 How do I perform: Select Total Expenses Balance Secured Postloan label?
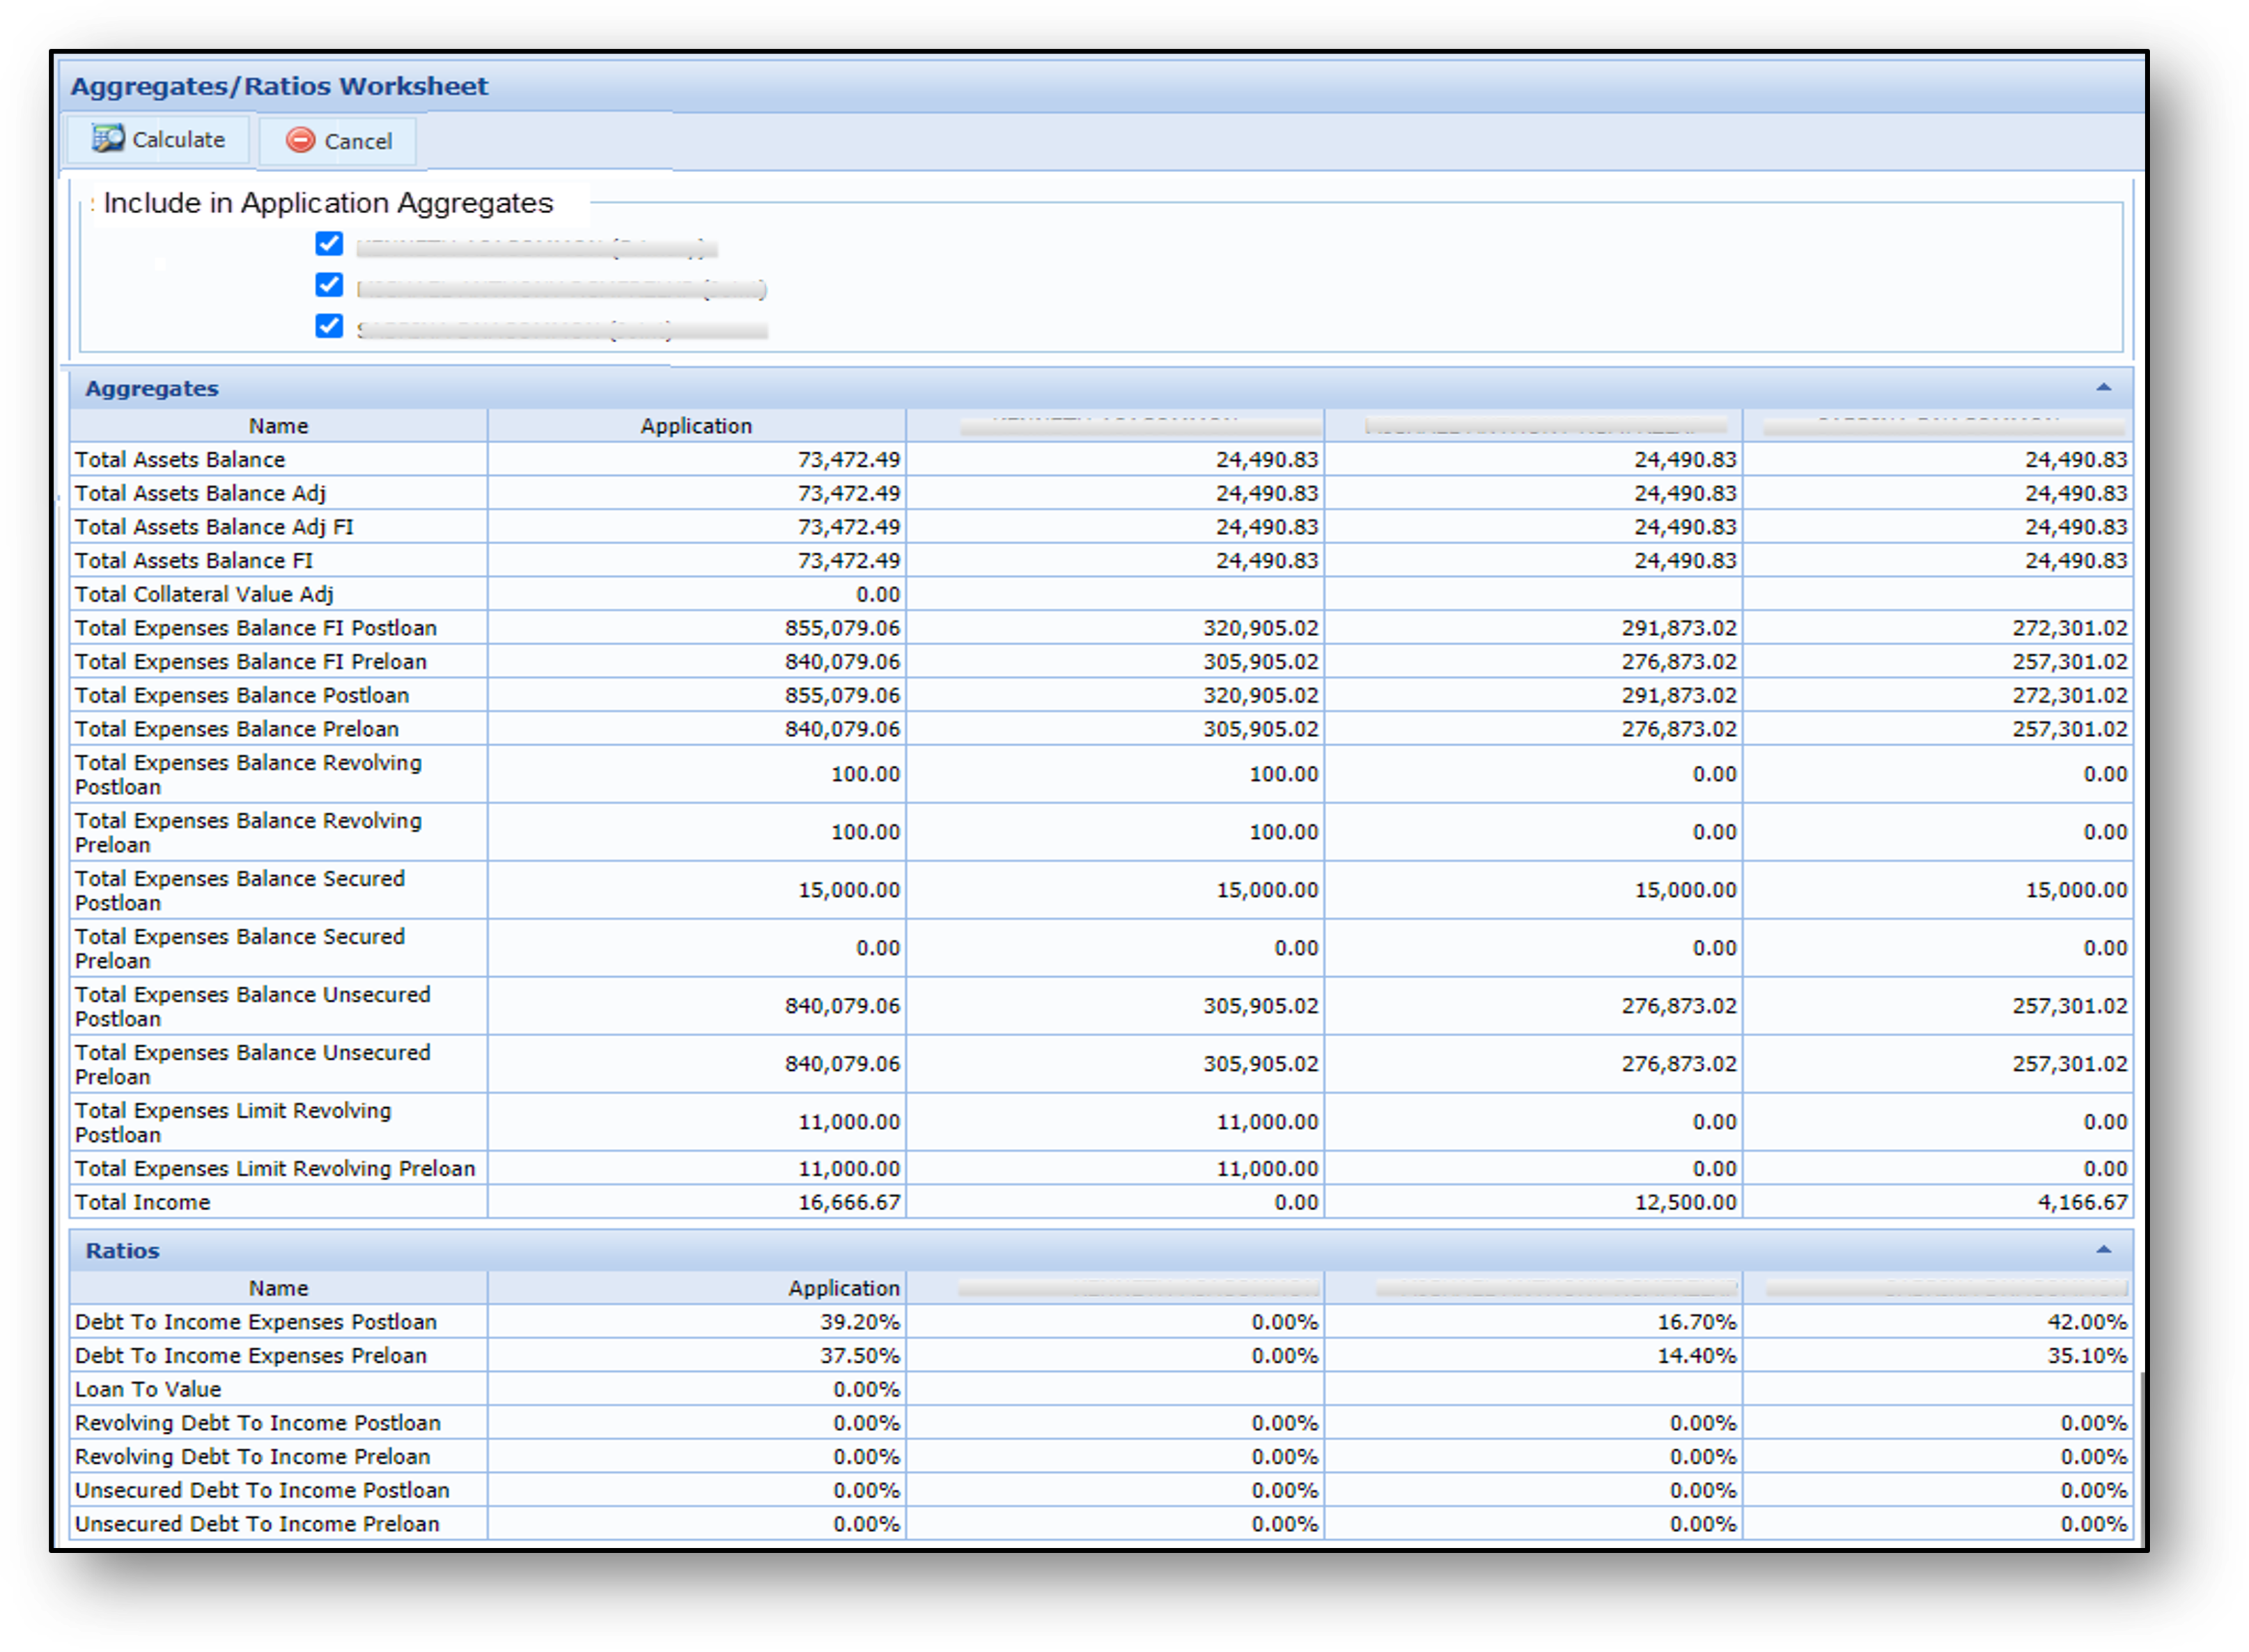[240, 890]
